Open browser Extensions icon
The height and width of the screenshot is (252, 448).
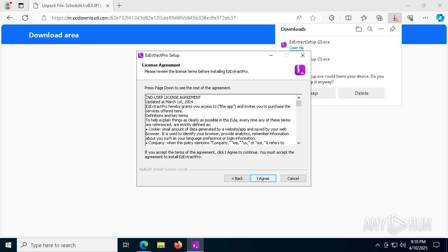331,18
